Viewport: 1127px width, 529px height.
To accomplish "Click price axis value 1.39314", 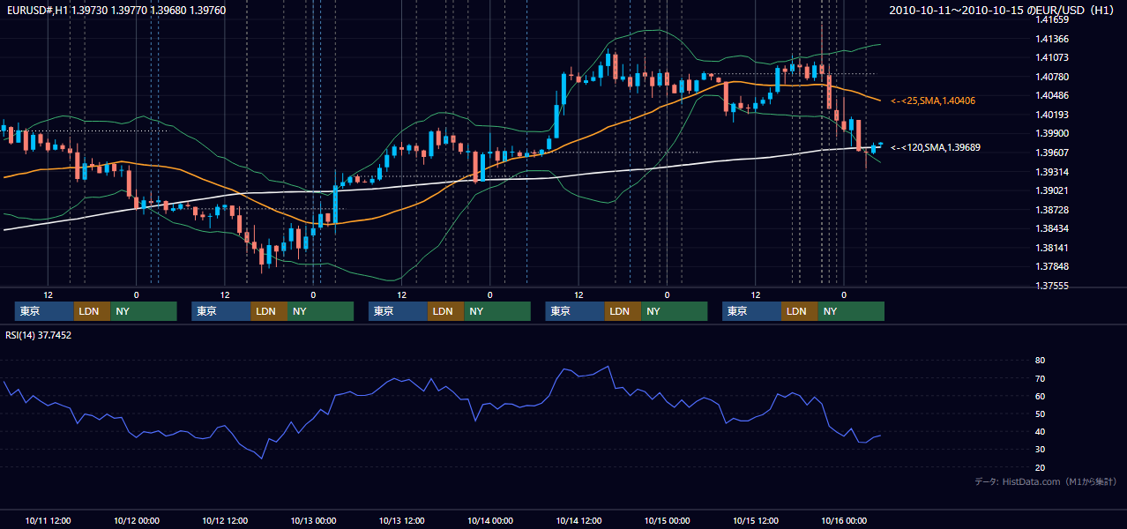I will pos(1051,172).
